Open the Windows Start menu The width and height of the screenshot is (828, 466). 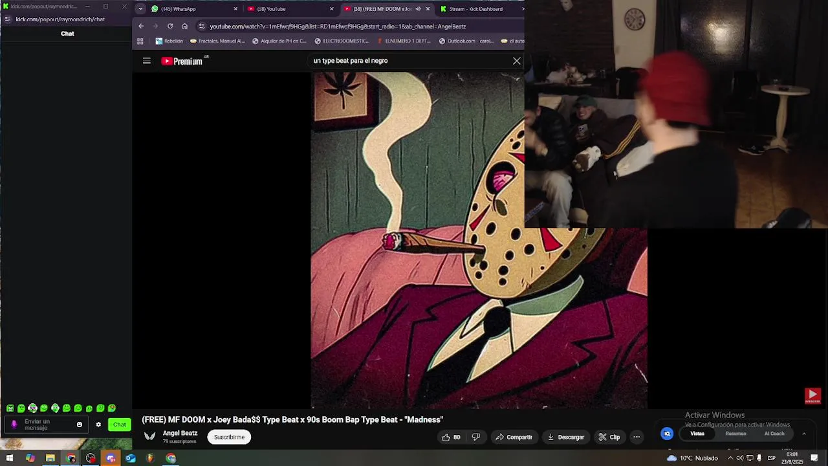click(x=10, y=458)
